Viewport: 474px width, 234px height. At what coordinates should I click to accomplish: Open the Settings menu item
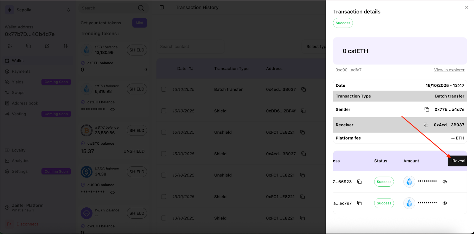[x=38, y=172]
